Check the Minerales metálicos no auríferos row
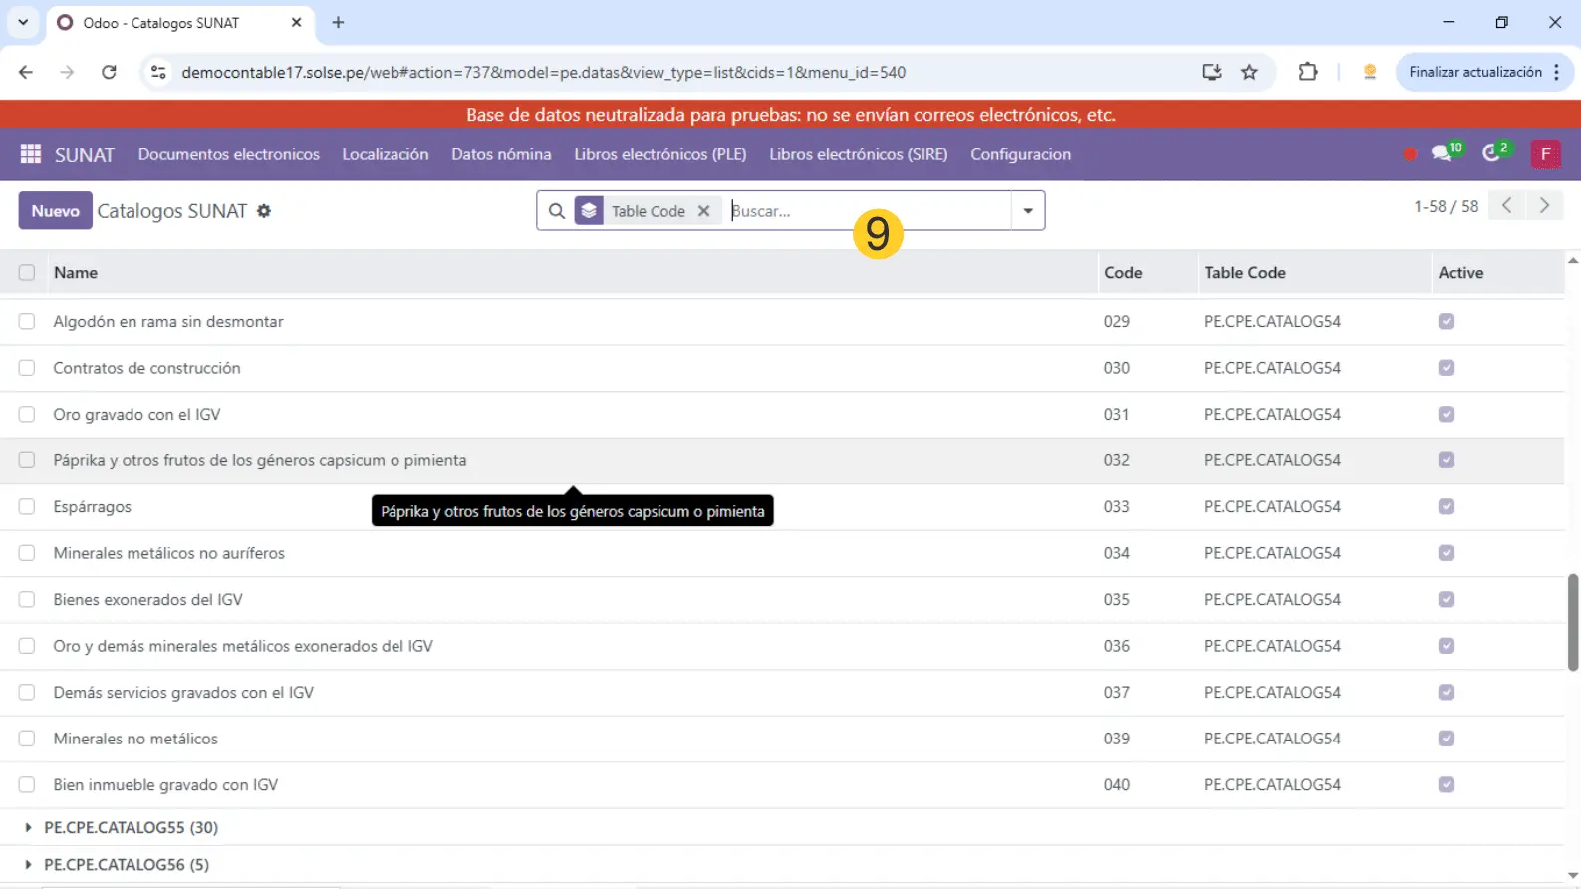Image resolution: width=1581 pixels, height=889 pixels. 27,553
